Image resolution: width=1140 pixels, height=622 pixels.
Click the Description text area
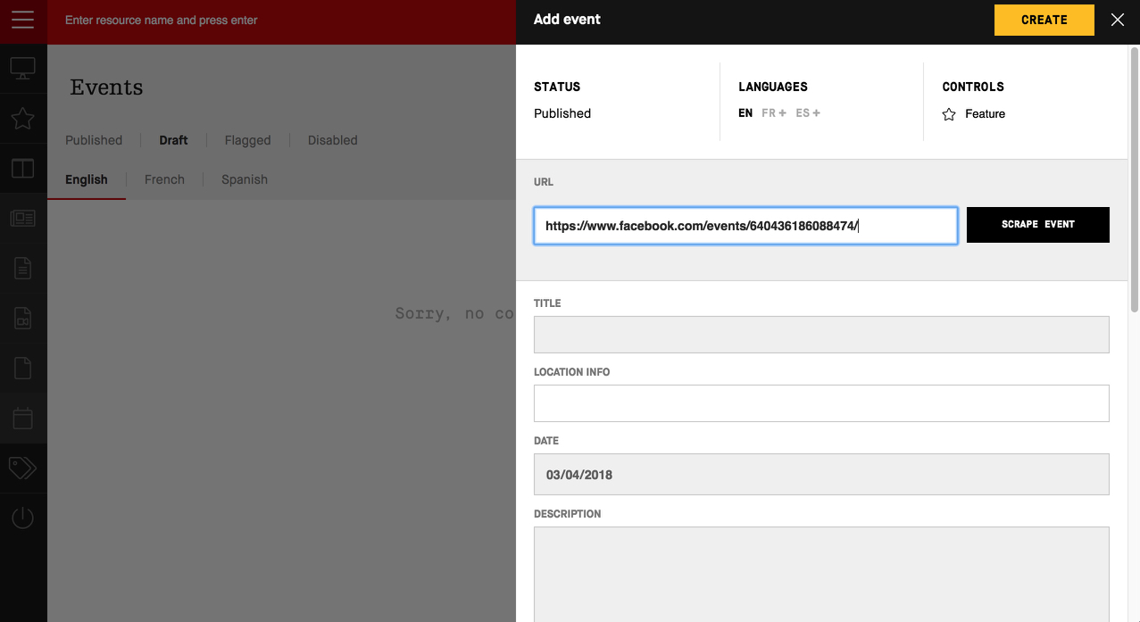(821, 574)
